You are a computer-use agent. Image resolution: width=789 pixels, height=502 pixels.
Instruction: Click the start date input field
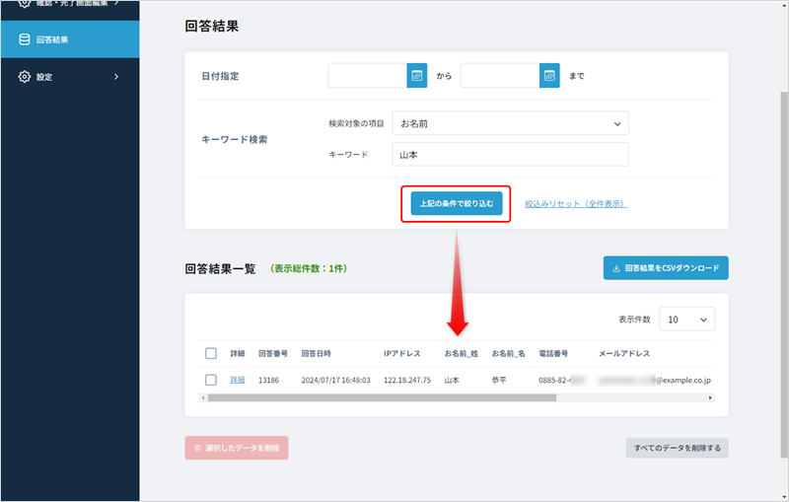[367, 76]
